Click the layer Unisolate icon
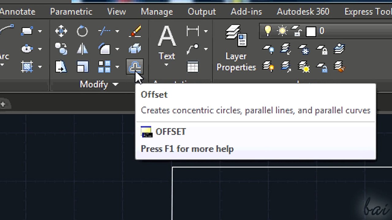The width and height of the screenshot is (392, 220). pos(286,67)
